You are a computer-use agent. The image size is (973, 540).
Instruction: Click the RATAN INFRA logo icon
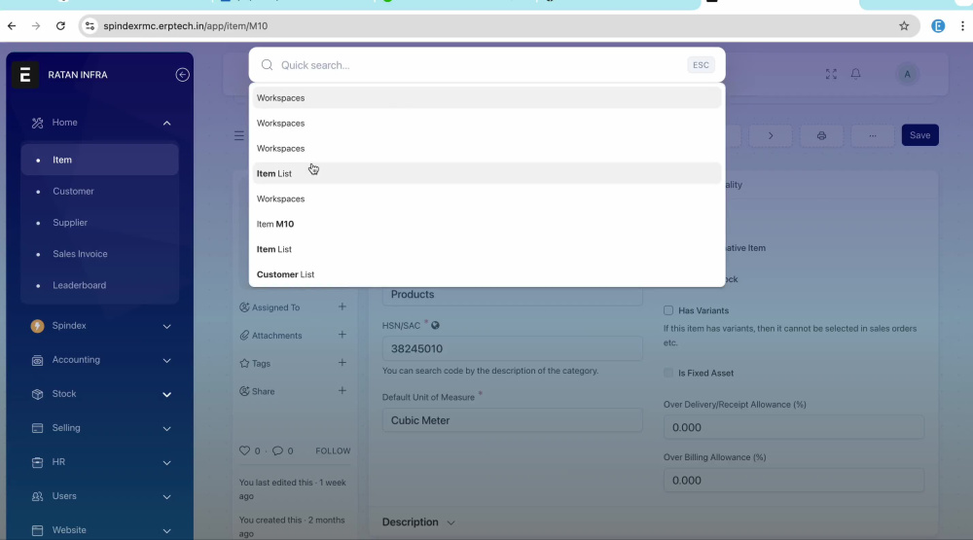25,75
